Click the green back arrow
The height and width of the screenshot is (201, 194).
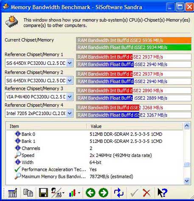click(x=90, y=193)
